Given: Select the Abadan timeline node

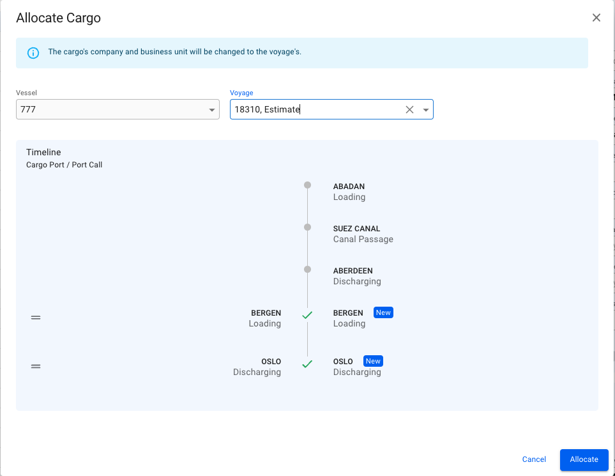Looking at the screenshot, I should (x=307, y=185).
